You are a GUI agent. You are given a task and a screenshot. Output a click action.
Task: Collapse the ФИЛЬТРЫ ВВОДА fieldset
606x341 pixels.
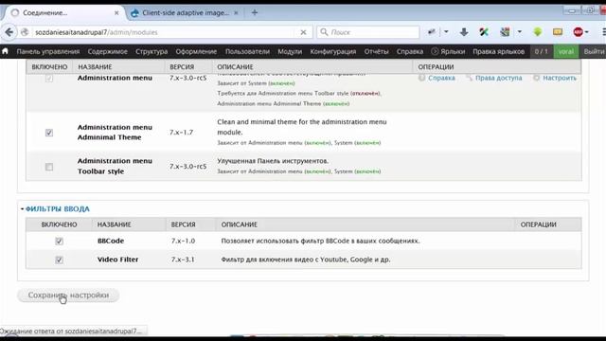[58, 208]
